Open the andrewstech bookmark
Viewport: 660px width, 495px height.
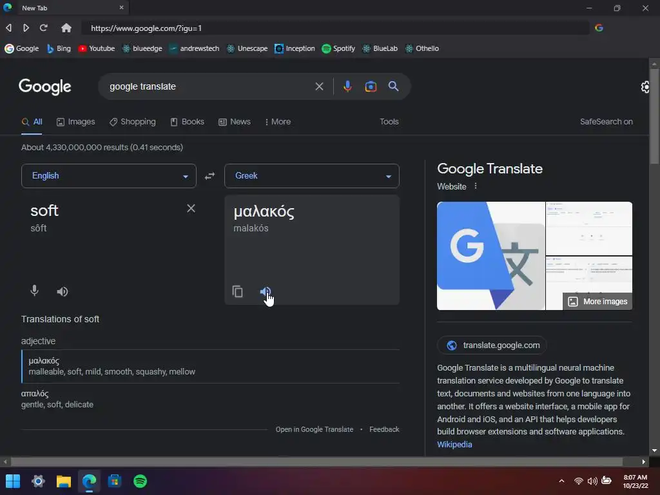pyautogui.click(x=194, y=48)
